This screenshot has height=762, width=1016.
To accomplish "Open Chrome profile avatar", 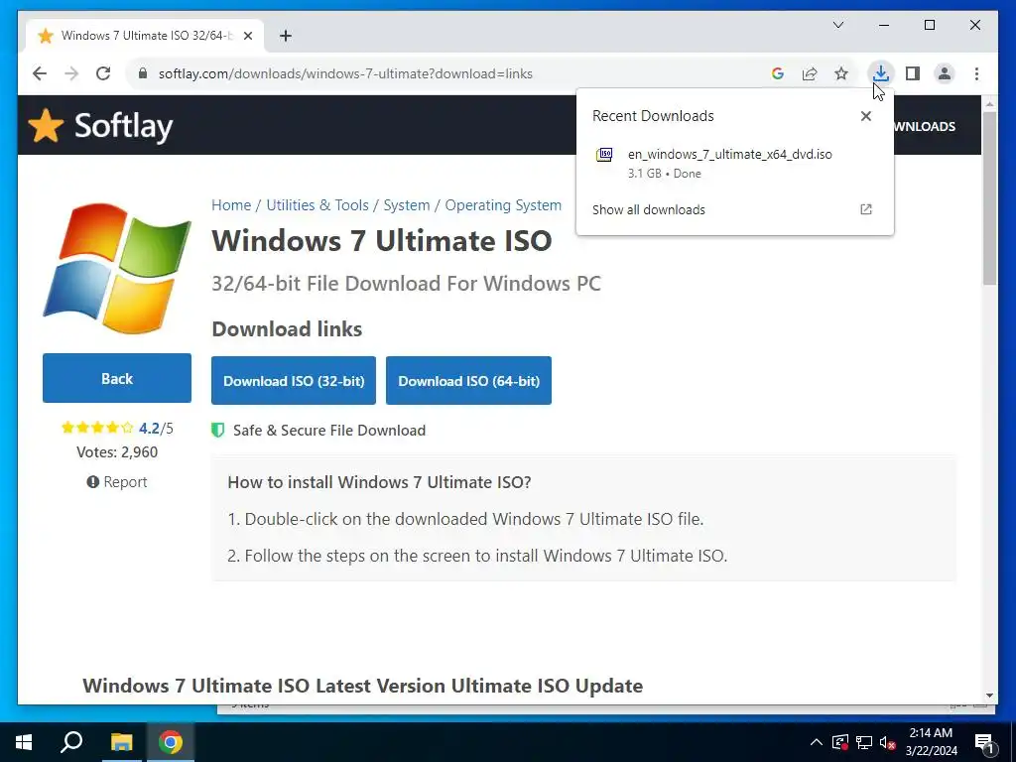I will click(945, 73).
